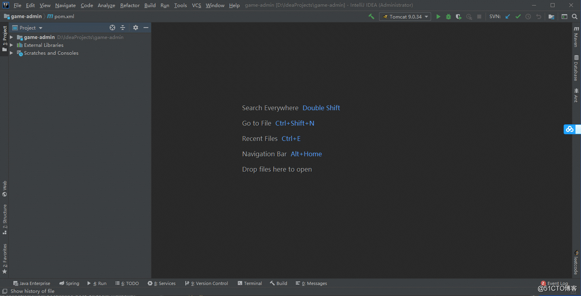Open the leetcode side panel tab
The width and height of the screenshot is (581, 296).
[x=576, y=262]
